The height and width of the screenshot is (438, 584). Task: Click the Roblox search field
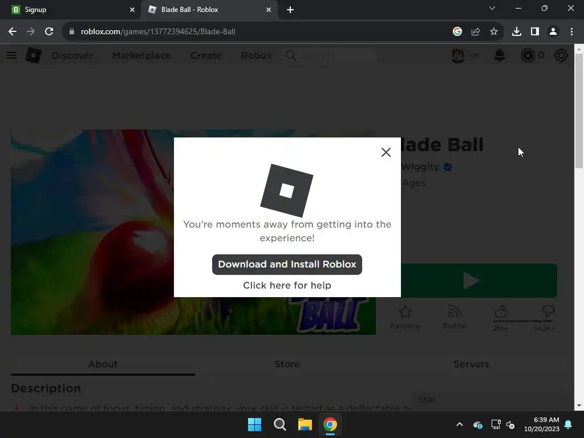coord(331,55)
